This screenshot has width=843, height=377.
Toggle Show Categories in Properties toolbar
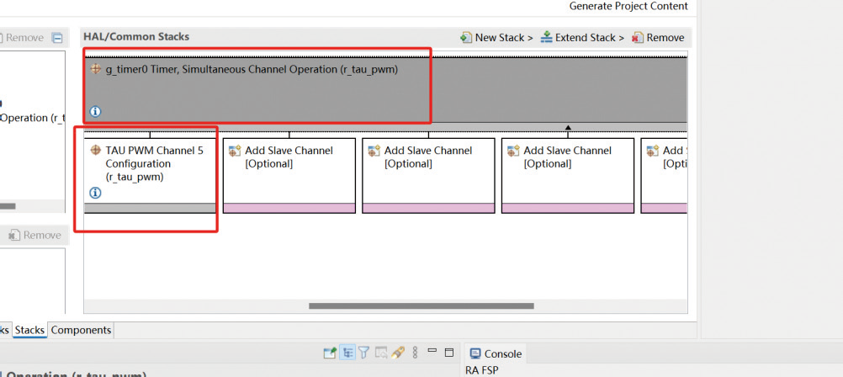347,353
